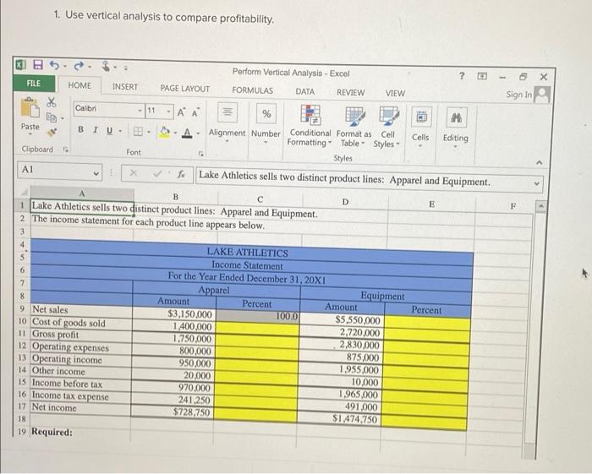The height and width of the screenshot is (474, 592).
Task: Redo the last action
Action: [79, 67]
